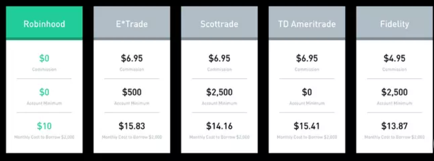This screenshot has height=161, width=434.
Task: Select the TD Ameritrade header
Action: coord(307,23)
